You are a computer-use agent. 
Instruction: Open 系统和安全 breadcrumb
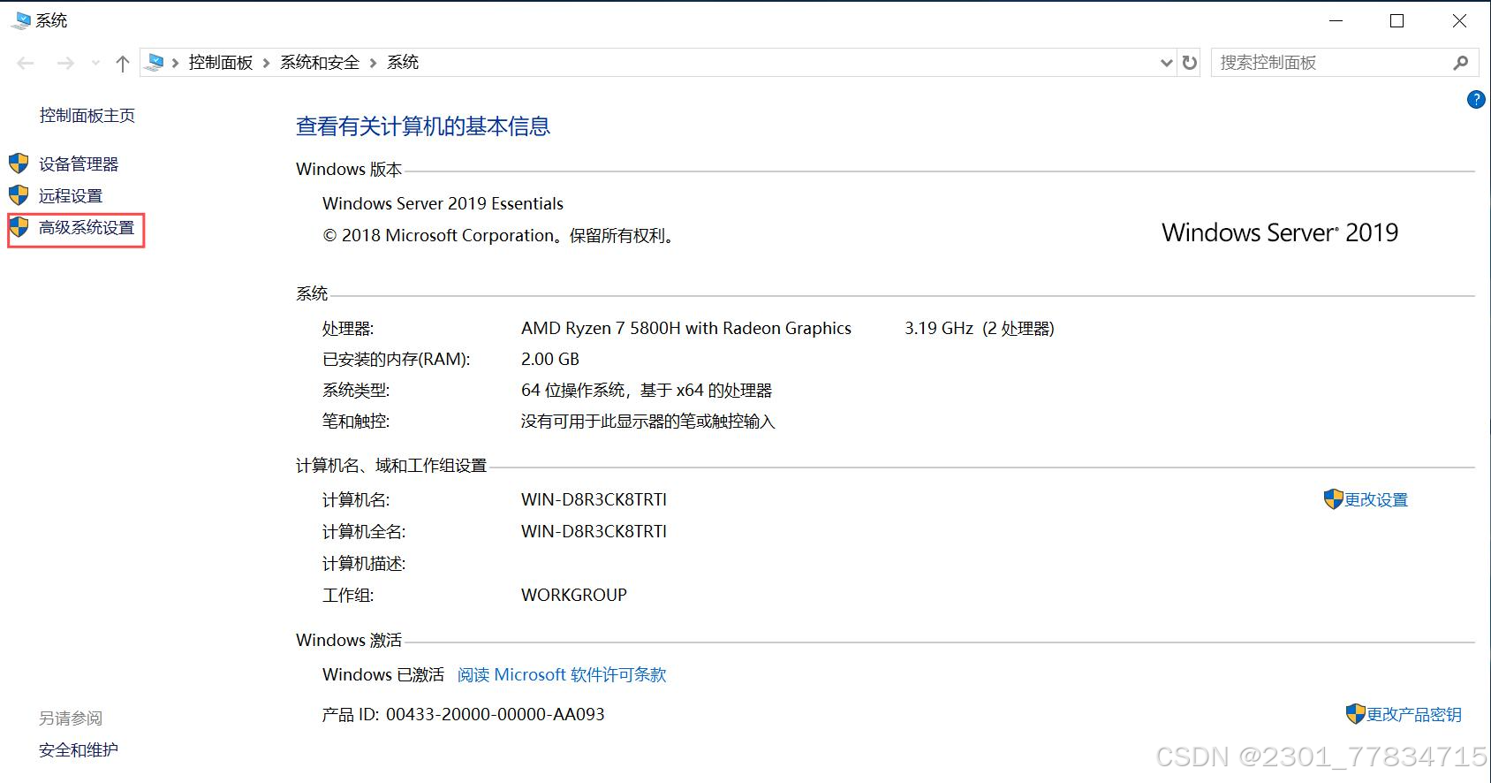click(320, 63)
